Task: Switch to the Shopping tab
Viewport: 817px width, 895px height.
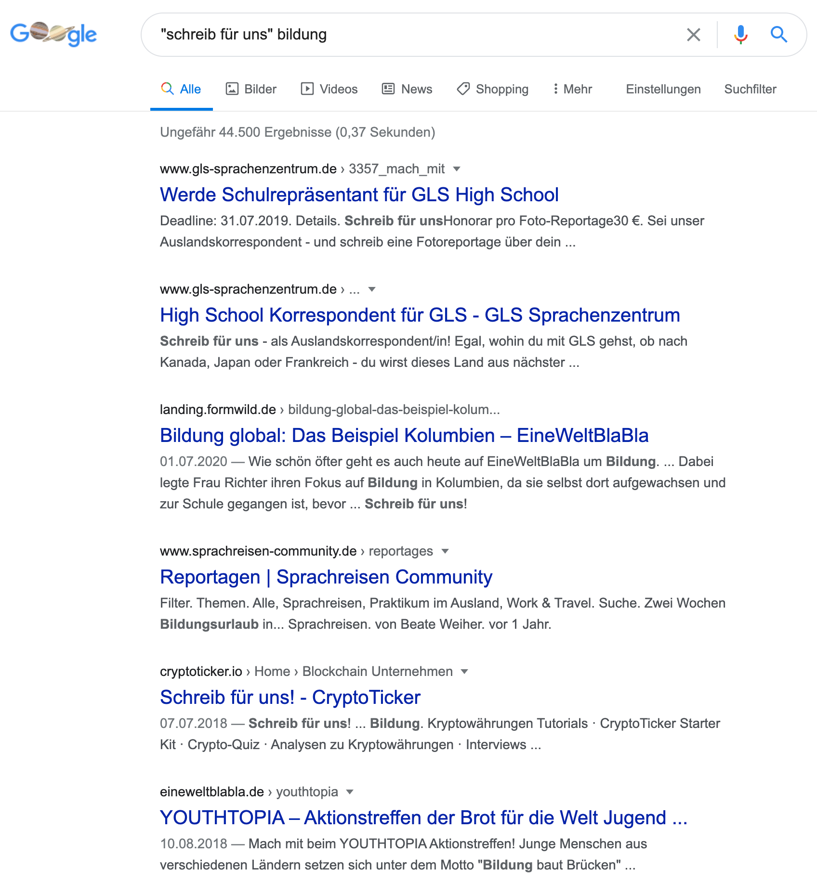Action: pyautogui.click(x=492, y=89)
